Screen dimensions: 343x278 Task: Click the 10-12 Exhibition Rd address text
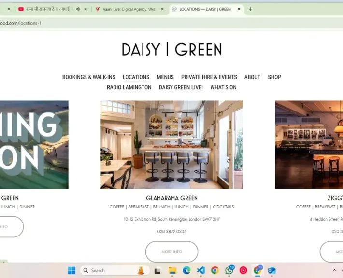(x=172, y=219)
